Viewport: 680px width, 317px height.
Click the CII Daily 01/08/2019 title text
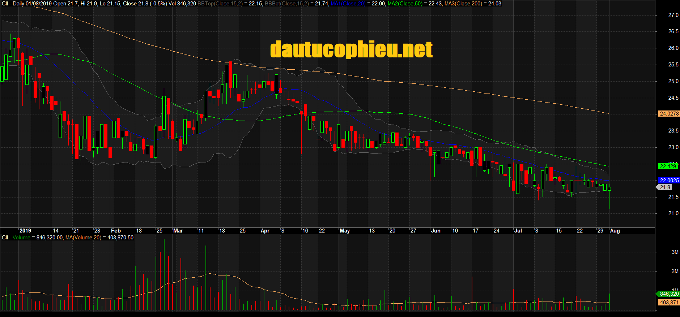coord(26,4)
